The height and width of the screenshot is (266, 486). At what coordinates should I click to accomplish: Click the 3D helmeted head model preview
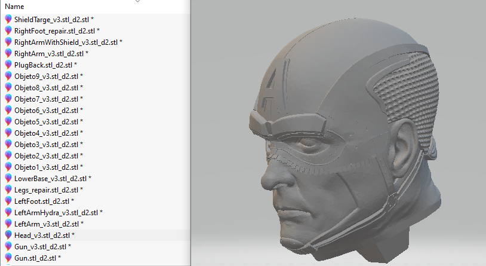(x=344, y=140)
